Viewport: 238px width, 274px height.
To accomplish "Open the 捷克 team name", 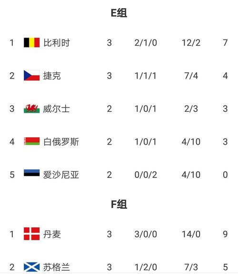I will [x=52, y=76].
